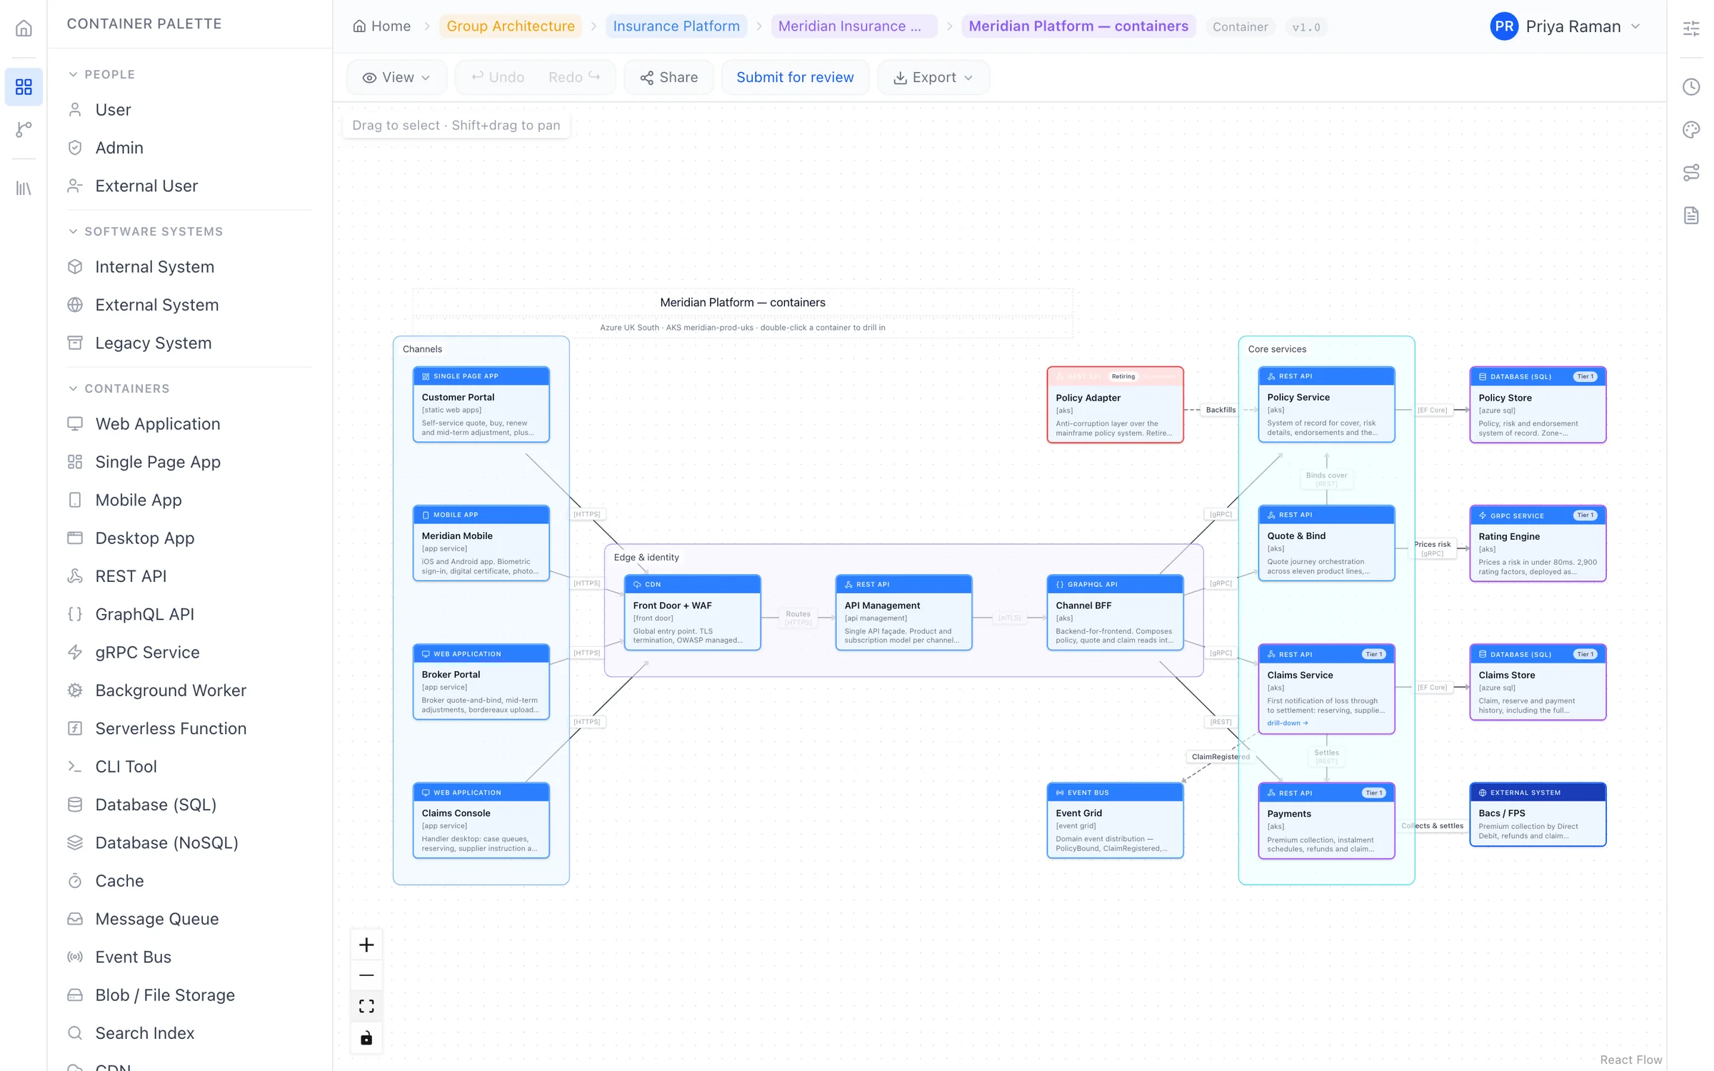Select the Channel BFF node
This screenshot has height=1071, width=1714.
click(1115, 612)
